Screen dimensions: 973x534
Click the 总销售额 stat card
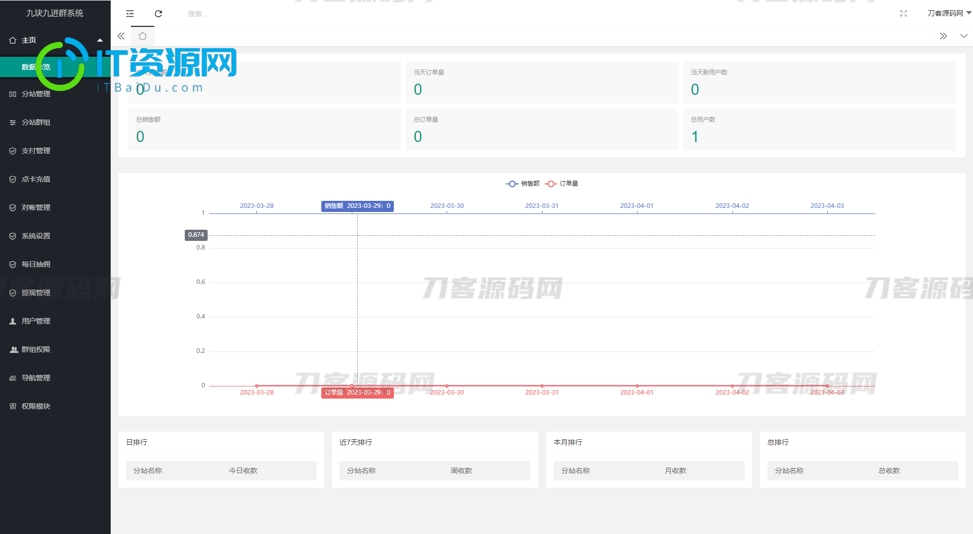[x=264, y=129]
